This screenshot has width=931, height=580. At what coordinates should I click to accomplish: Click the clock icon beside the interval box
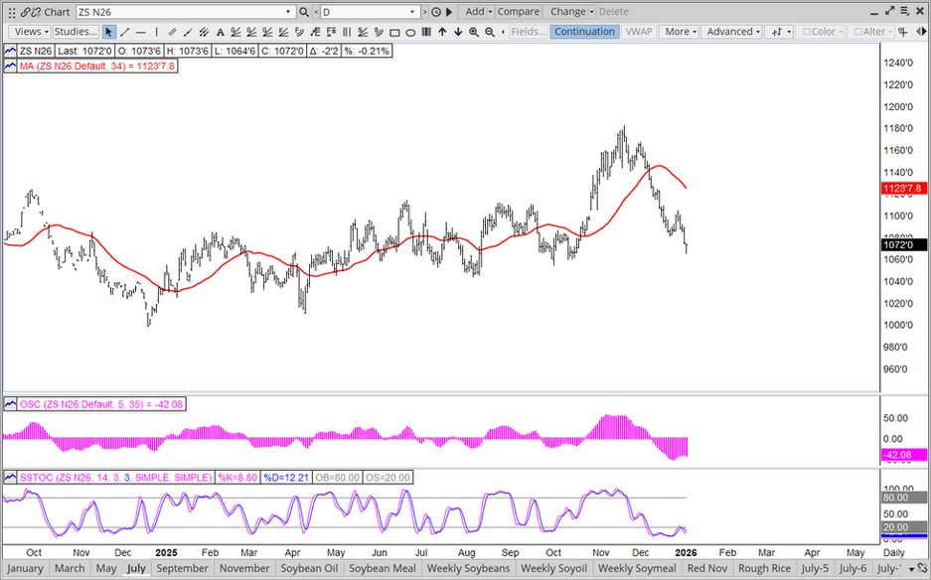point(436,12)
